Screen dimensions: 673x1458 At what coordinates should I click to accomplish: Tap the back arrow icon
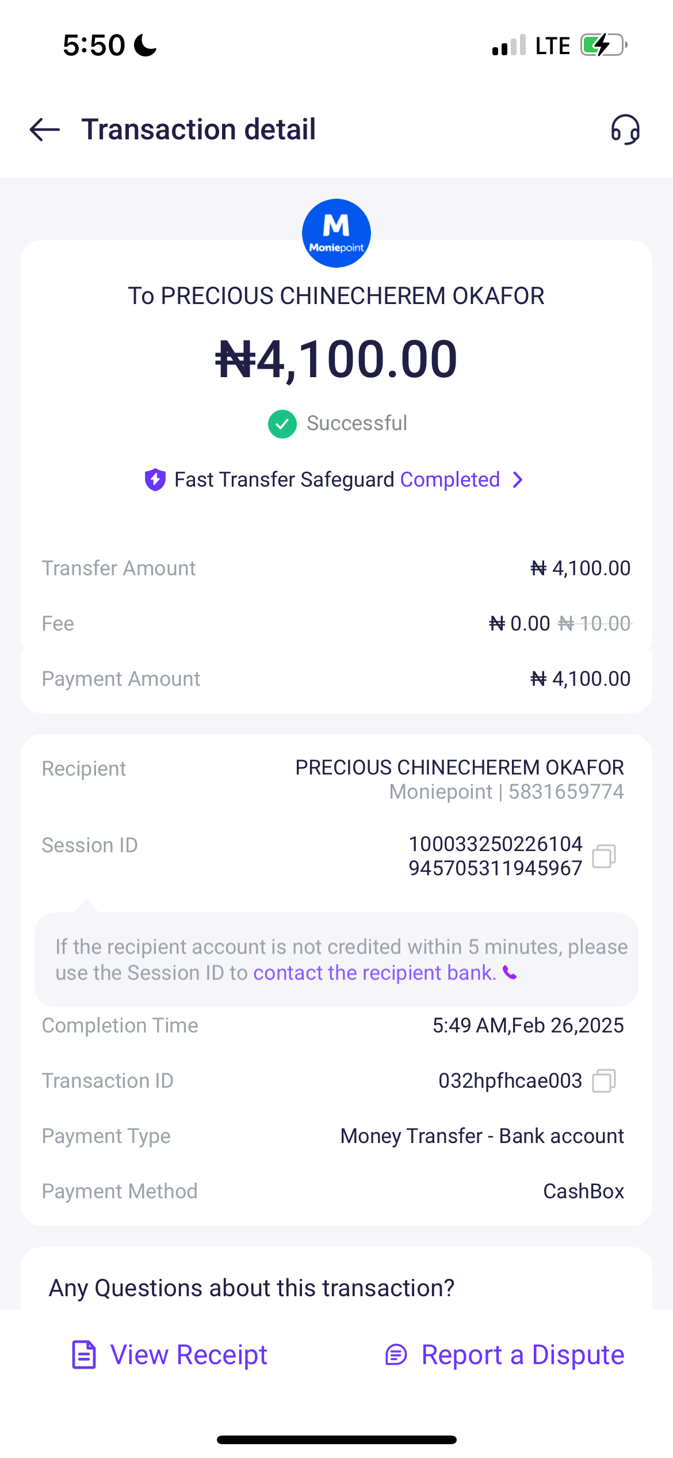[x=45, y=130]
